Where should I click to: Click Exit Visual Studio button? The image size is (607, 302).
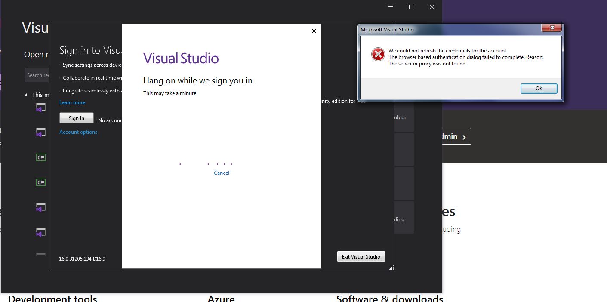point(361,256)
